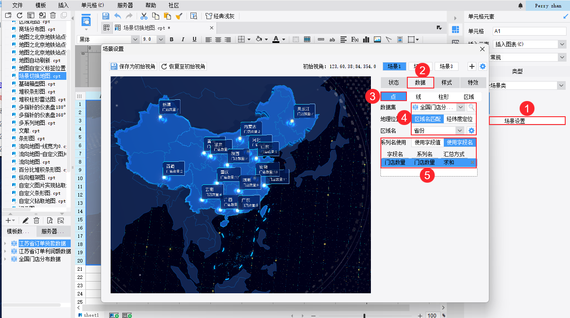Select 经纬度定位 geographic location mode
The image size is (570, 318).
[460, 119]
